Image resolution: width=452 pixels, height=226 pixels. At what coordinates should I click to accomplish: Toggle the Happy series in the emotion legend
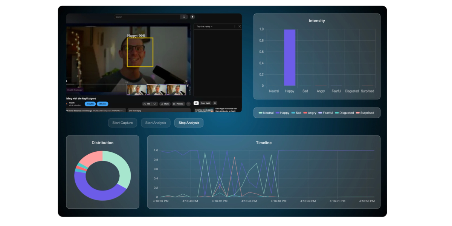[x=283, y=113]
